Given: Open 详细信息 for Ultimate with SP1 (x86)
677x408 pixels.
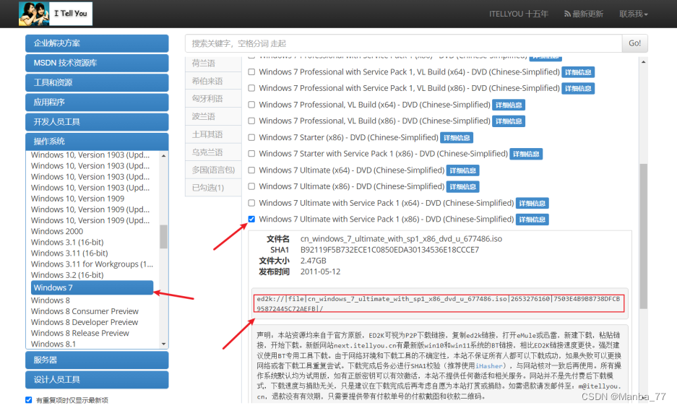Looking at the screenshot, I should (x=532, y=220).
